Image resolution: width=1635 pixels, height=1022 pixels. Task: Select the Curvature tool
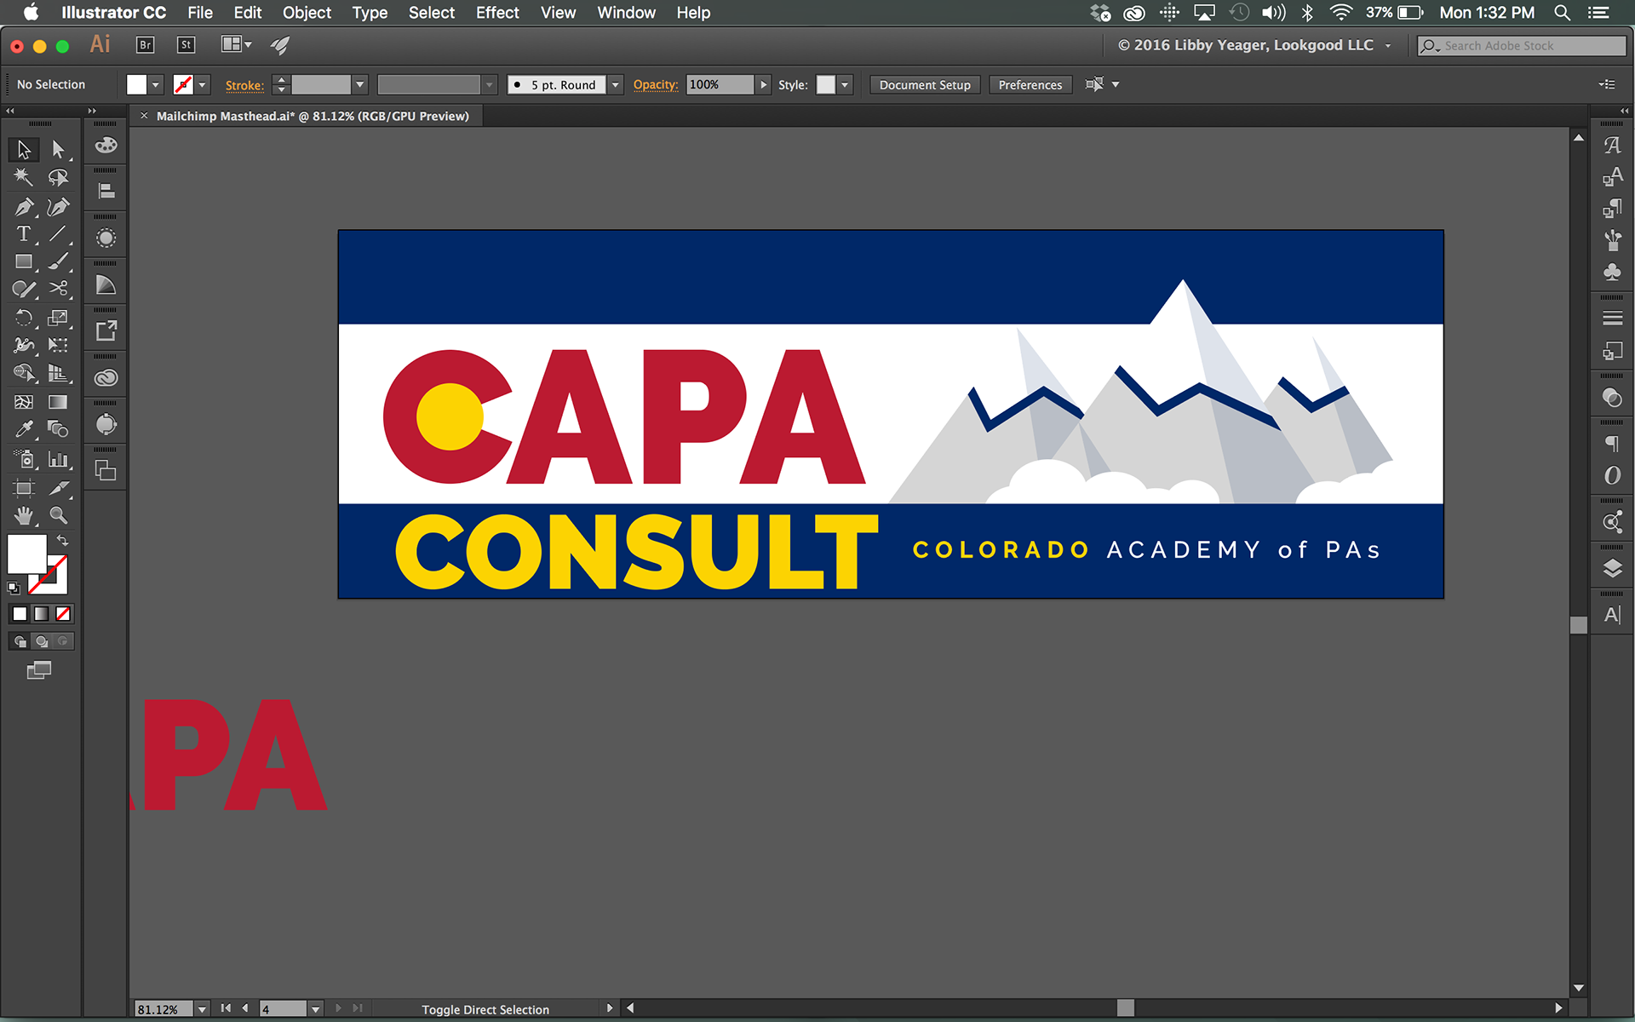(x=58, y=206)
